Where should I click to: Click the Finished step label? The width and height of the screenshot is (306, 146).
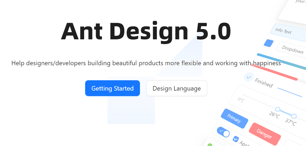(x=264, y=83)
